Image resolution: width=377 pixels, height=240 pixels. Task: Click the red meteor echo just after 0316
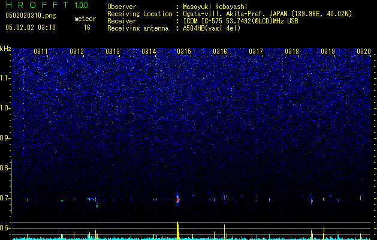224,197
